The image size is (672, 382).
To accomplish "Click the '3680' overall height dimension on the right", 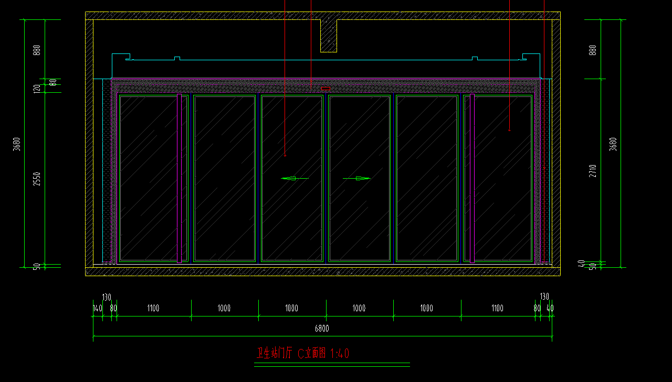I will click(613, 144).
